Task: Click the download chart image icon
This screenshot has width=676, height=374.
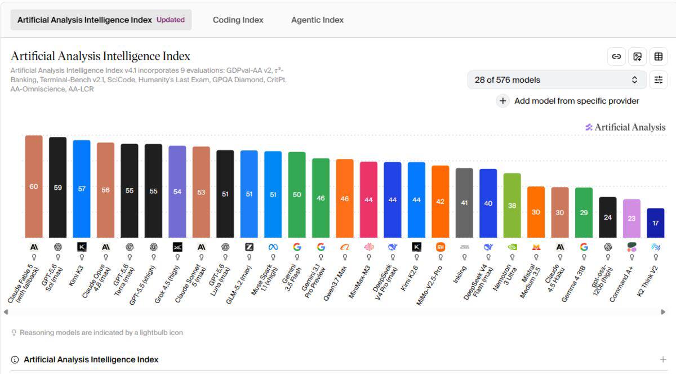Action: click(637, 56)
